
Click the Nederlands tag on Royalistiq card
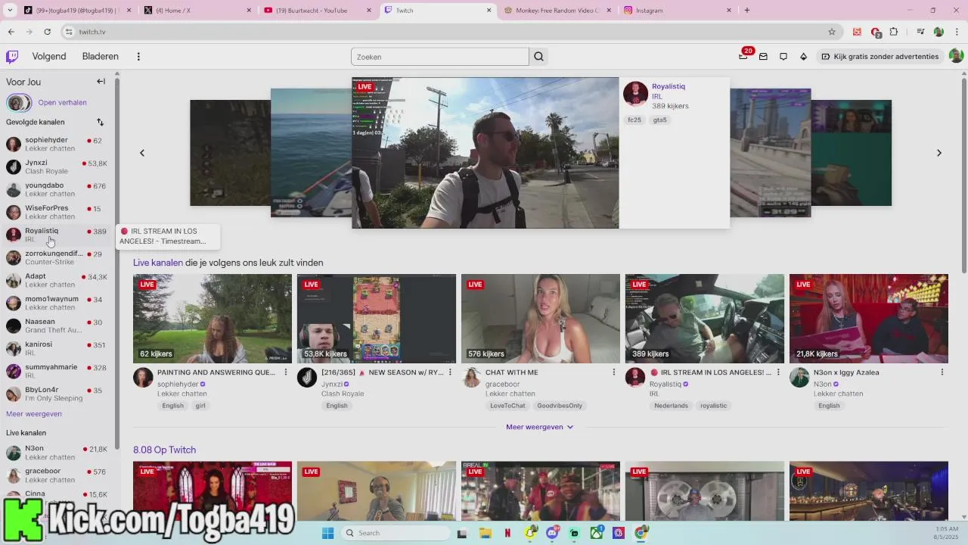click(x=672, y=406)
